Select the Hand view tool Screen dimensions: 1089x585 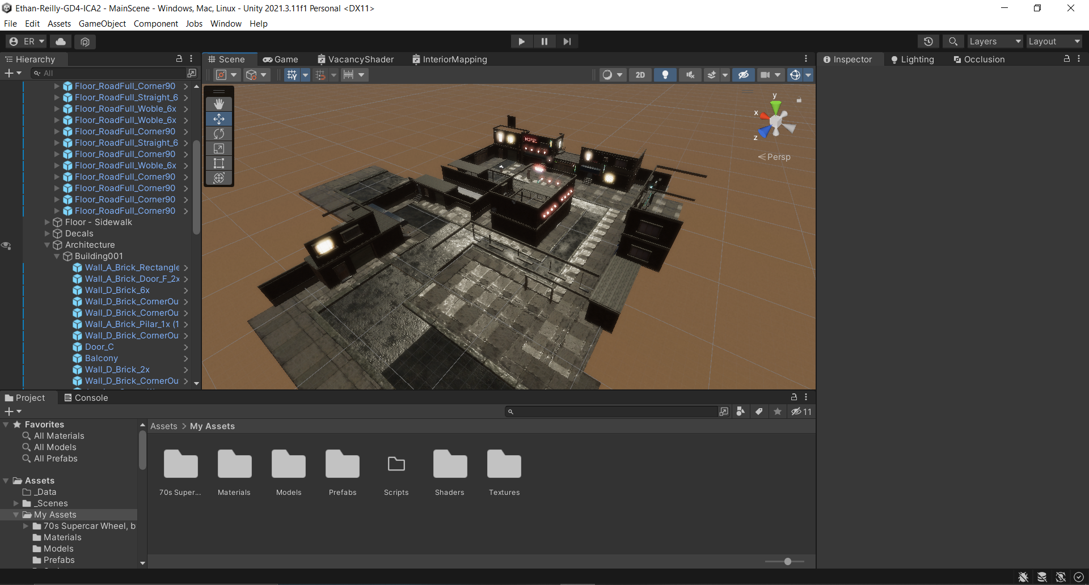tap(219, 104)
